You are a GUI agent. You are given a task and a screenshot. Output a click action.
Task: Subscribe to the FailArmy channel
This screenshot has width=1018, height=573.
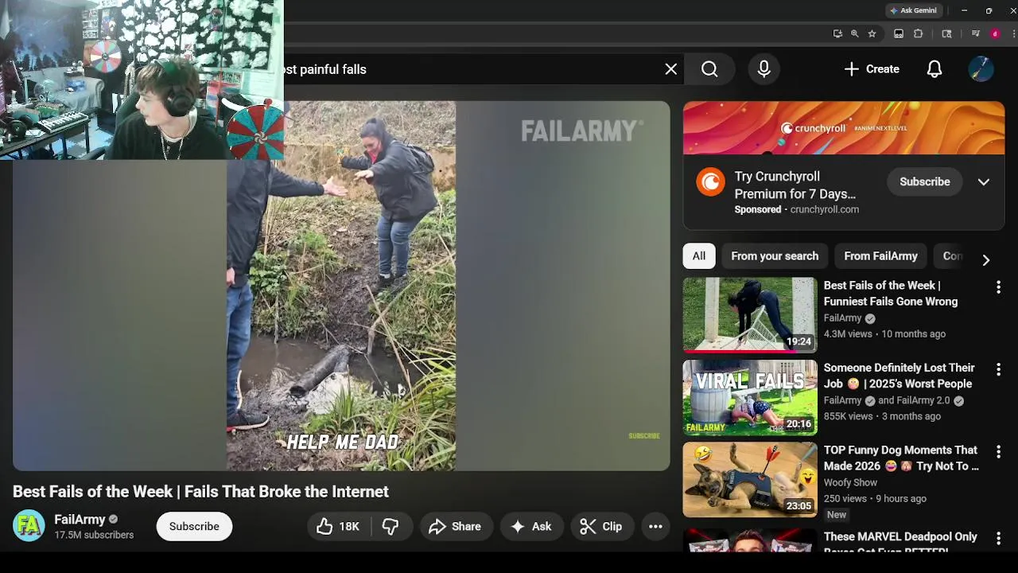194,526
